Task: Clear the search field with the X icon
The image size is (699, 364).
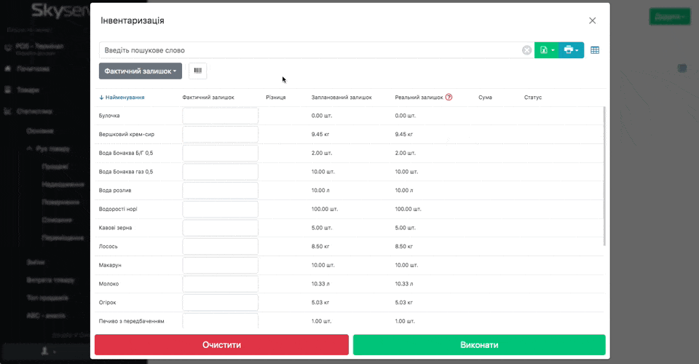Action: (x=526, y=50)
